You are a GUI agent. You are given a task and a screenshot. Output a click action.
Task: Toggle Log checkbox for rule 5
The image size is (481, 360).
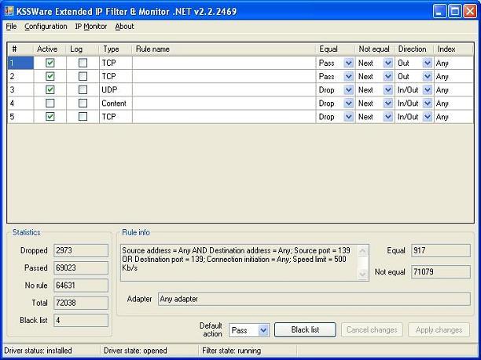click(x=83, y=116)
